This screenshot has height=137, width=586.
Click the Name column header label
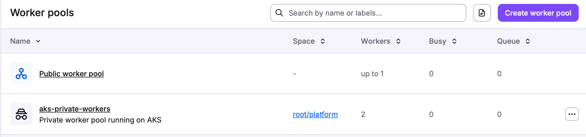click(20, 41)
